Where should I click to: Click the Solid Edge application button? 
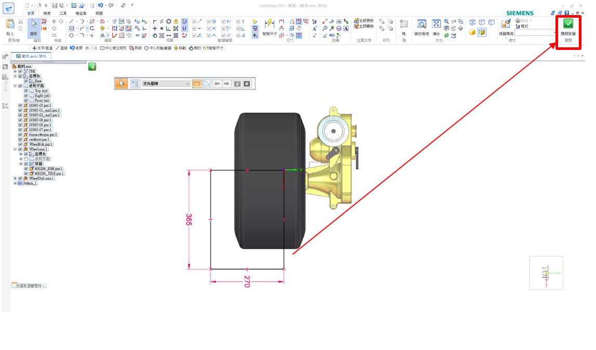8,8
